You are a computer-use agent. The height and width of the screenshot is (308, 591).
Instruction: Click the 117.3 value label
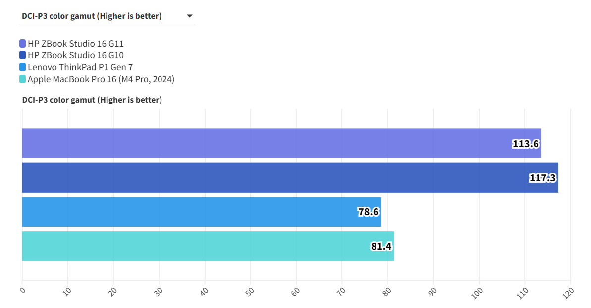coord(542,178)
